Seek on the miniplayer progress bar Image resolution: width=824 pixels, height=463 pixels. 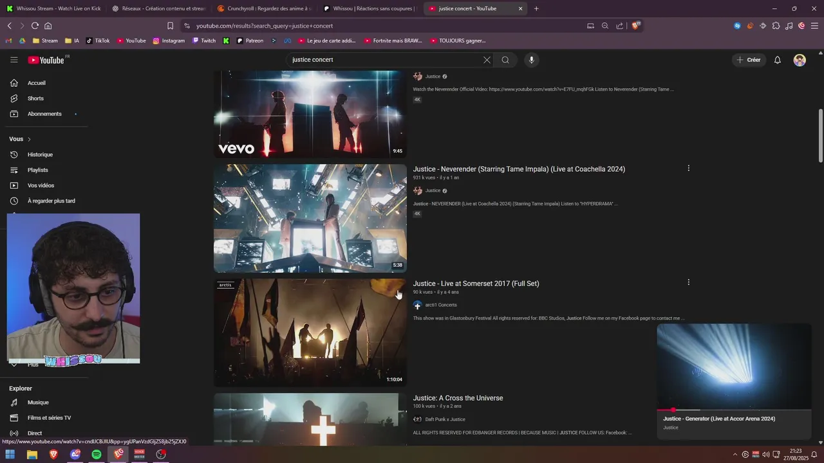pyautogui.click(x=734, y=410)
